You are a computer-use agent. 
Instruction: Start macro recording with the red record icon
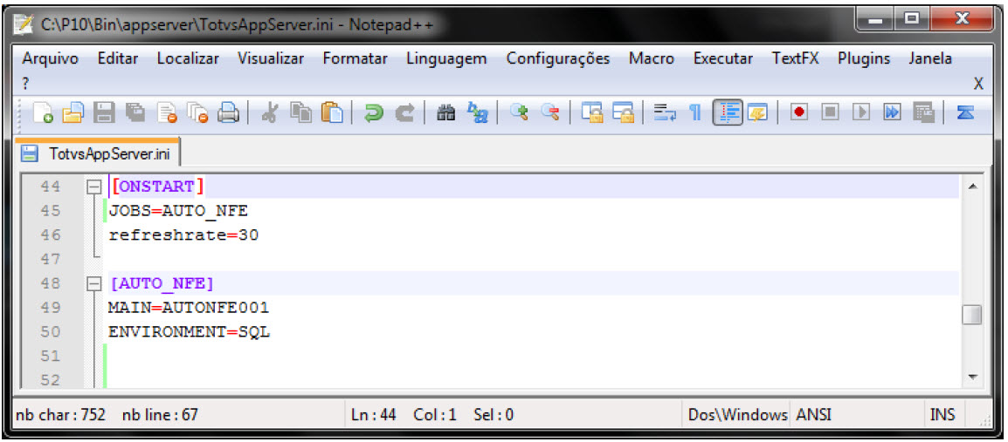[799, 112]
